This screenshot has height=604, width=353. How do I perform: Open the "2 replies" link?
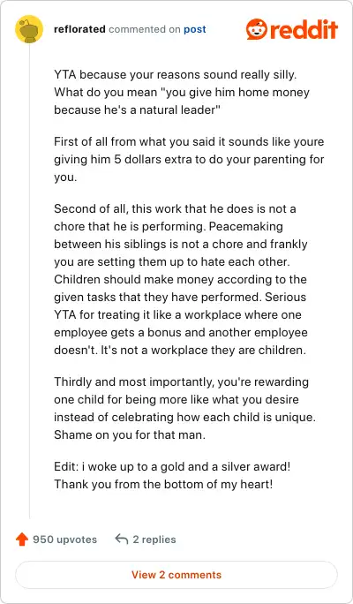[154, 540]
